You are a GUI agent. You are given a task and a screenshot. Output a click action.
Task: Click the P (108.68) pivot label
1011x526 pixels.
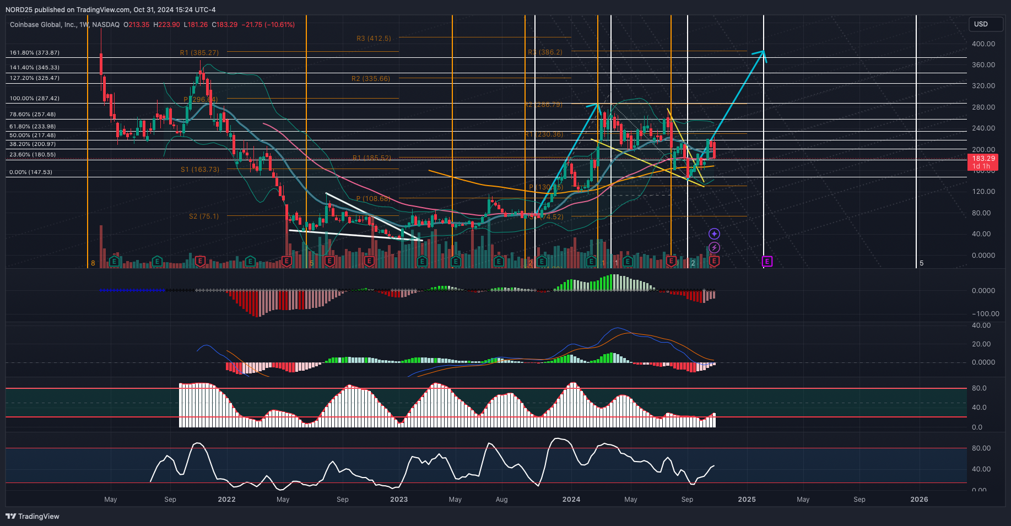373,199
